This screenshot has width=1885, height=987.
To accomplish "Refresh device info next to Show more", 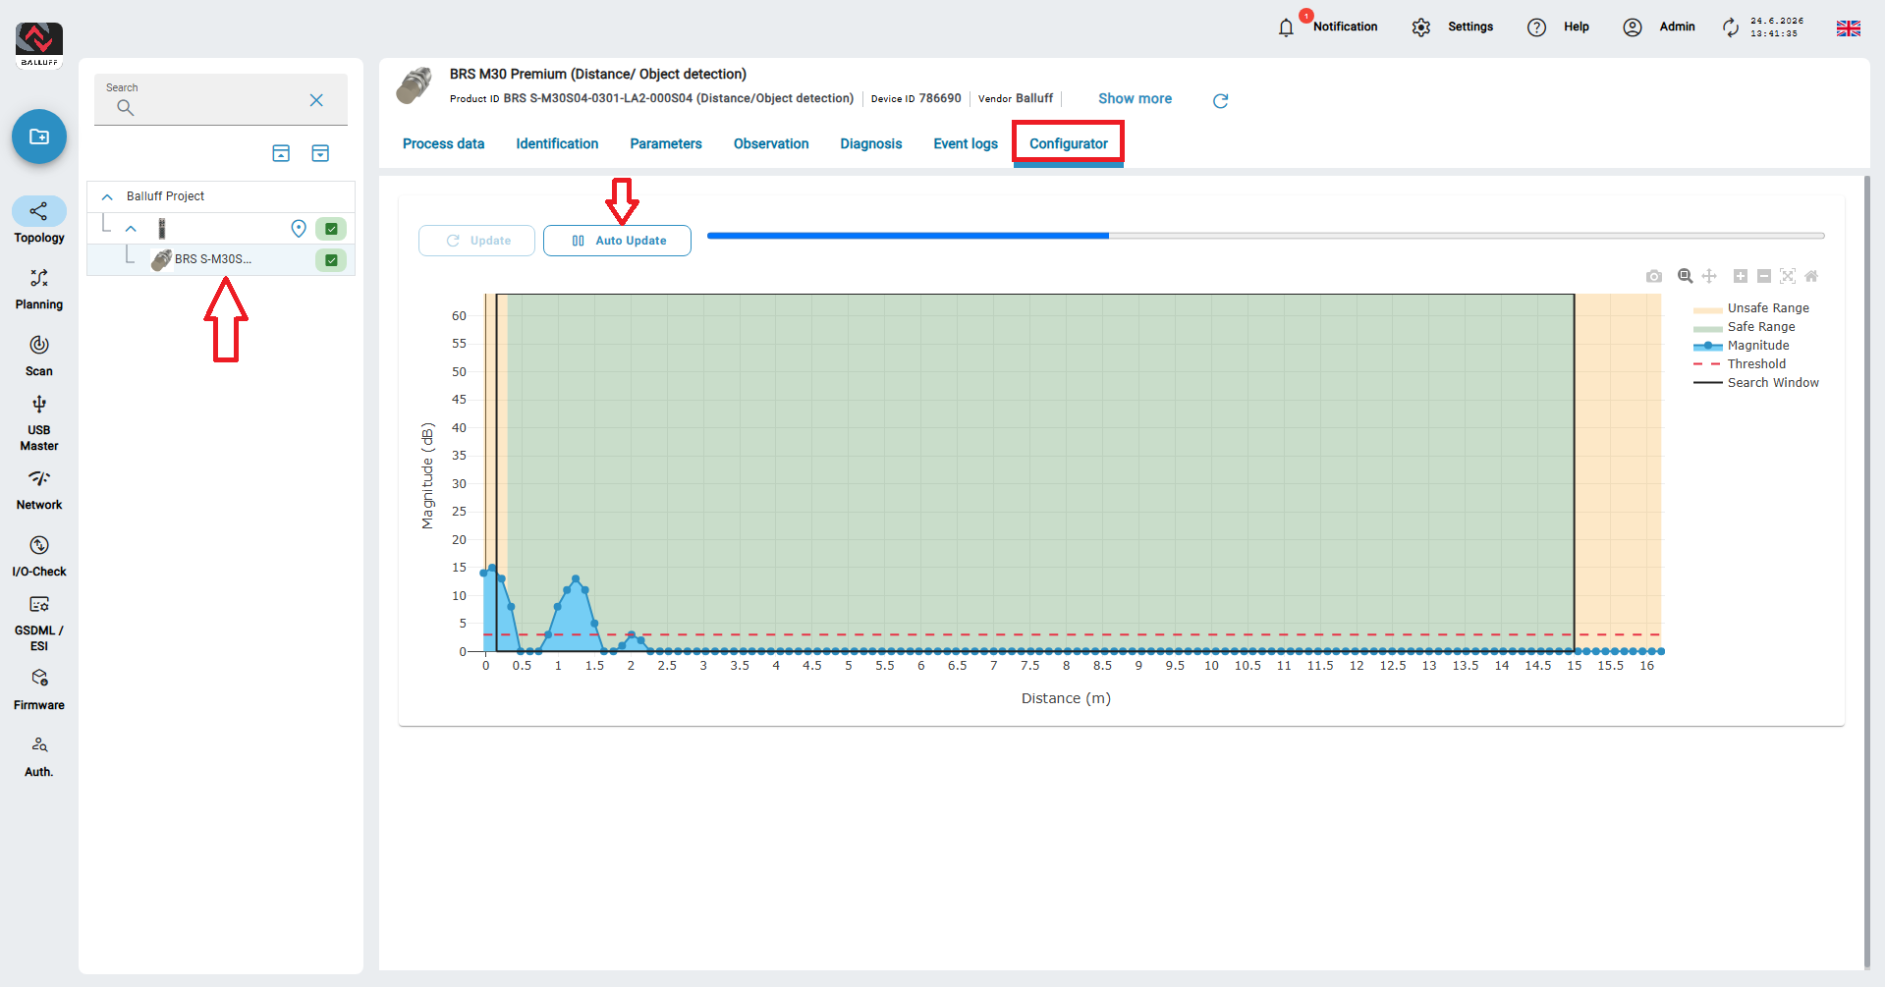I will pos(1220,100).
